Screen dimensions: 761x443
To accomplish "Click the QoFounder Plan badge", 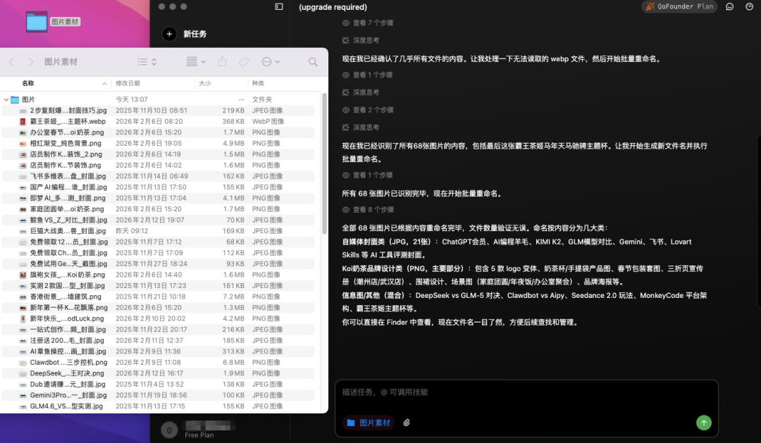I will 678,7.
